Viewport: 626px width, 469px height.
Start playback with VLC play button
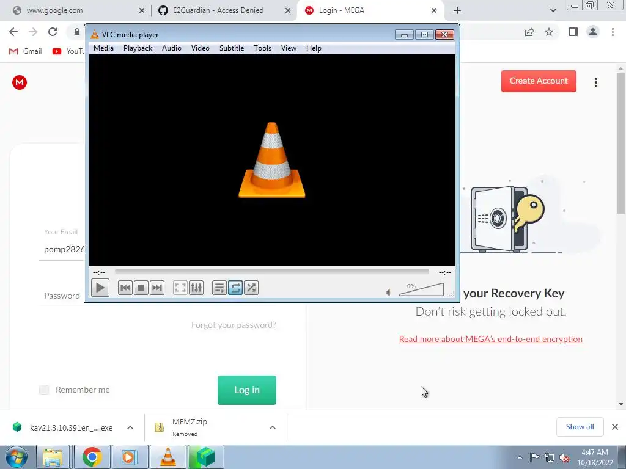click(x=100, y=288)
